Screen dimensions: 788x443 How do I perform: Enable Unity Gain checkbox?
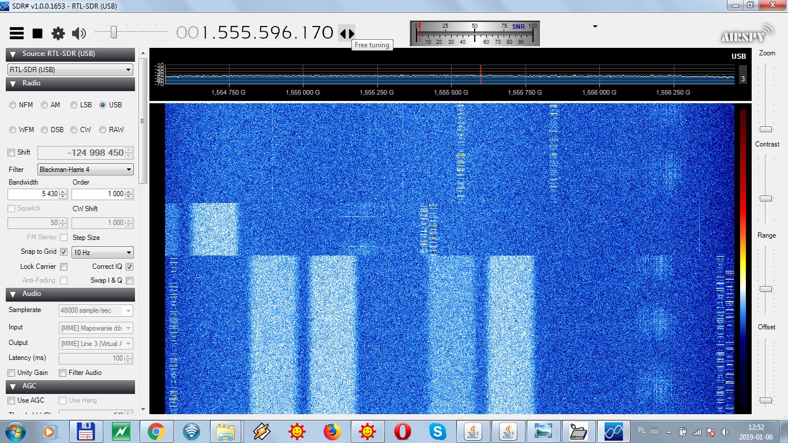click(12, 373)
